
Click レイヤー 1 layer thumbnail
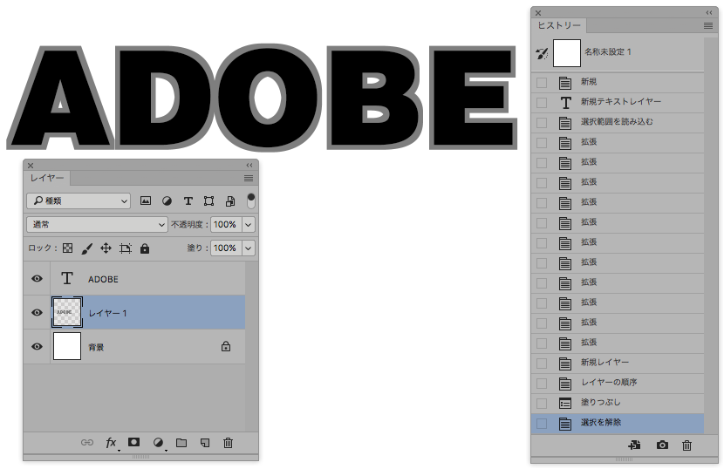[x=67, y=312]
